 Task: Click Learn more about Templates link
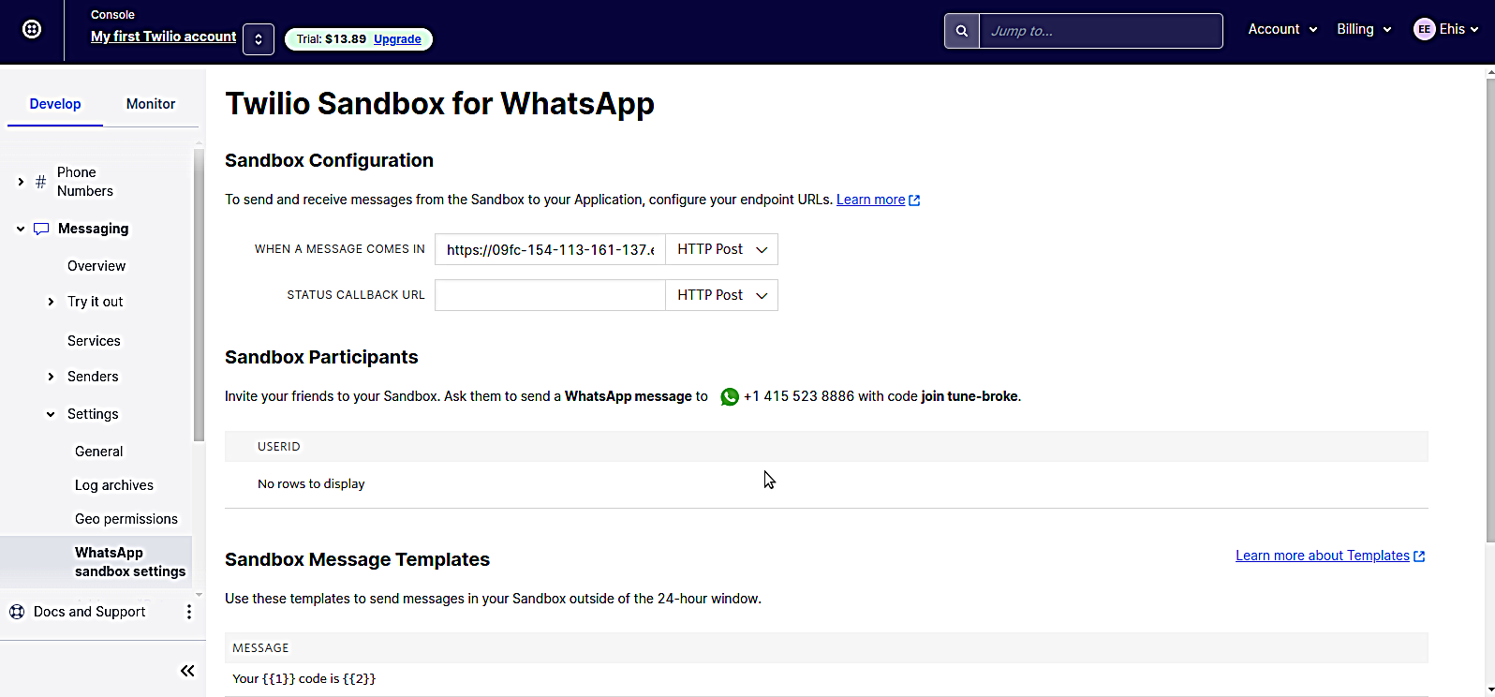[x=1323, y=556]
